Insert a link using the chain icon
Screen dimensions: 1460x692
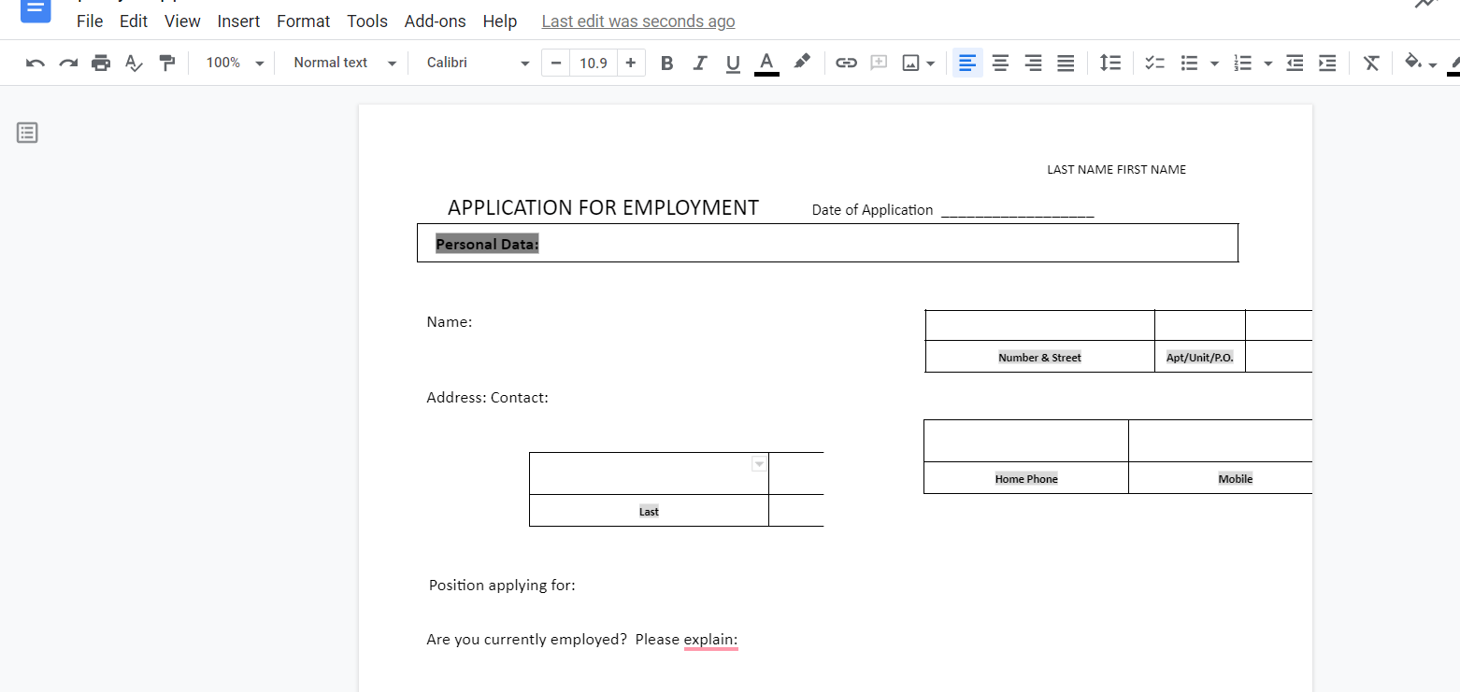click(x=846, y=63)
